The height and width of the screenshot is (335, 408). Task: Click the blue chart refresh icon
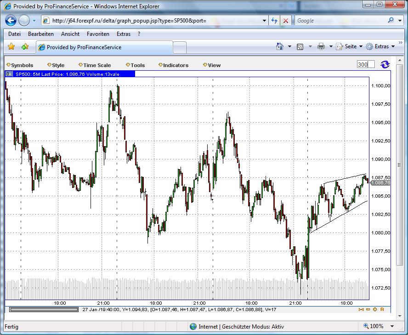(385, 64)
